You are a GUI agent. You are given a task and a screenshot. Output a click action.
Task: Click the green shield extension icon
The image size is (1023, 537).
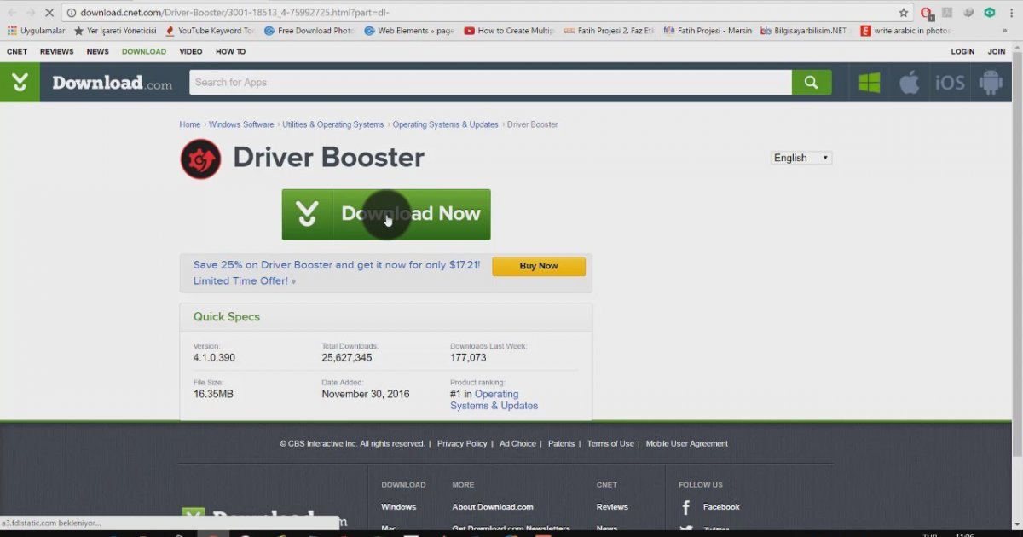tap(990, 13)
